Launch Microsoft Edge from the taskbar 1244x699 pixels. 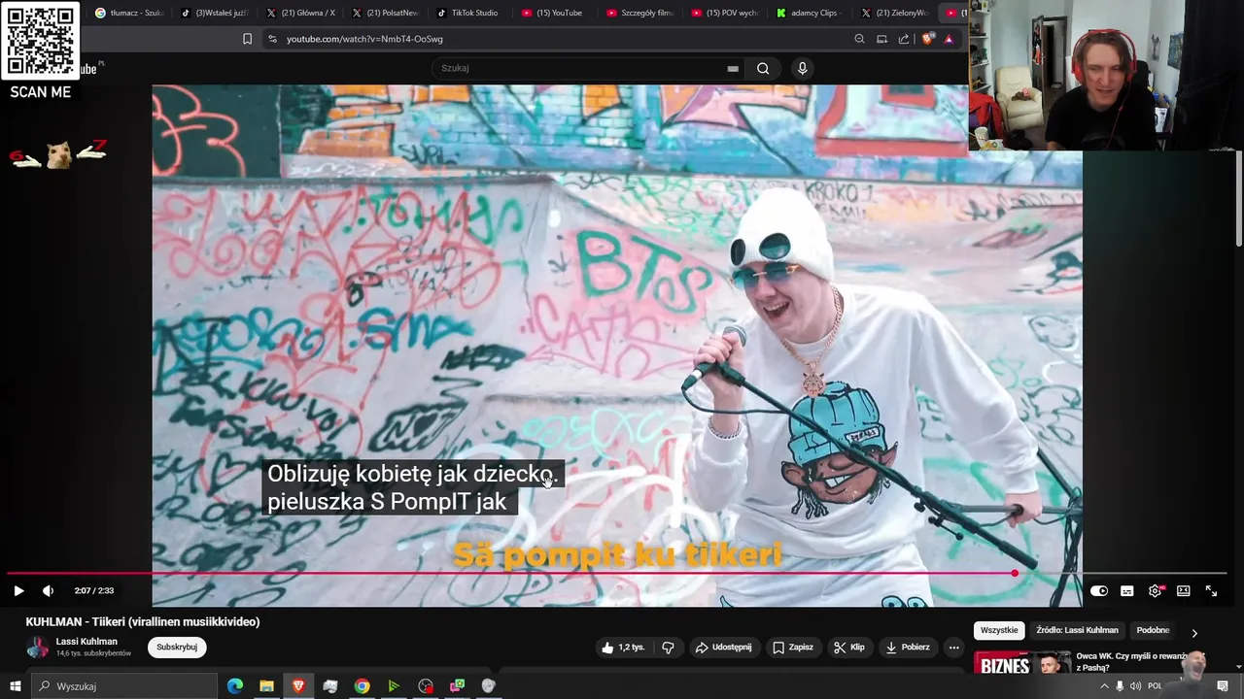(235, 686)
